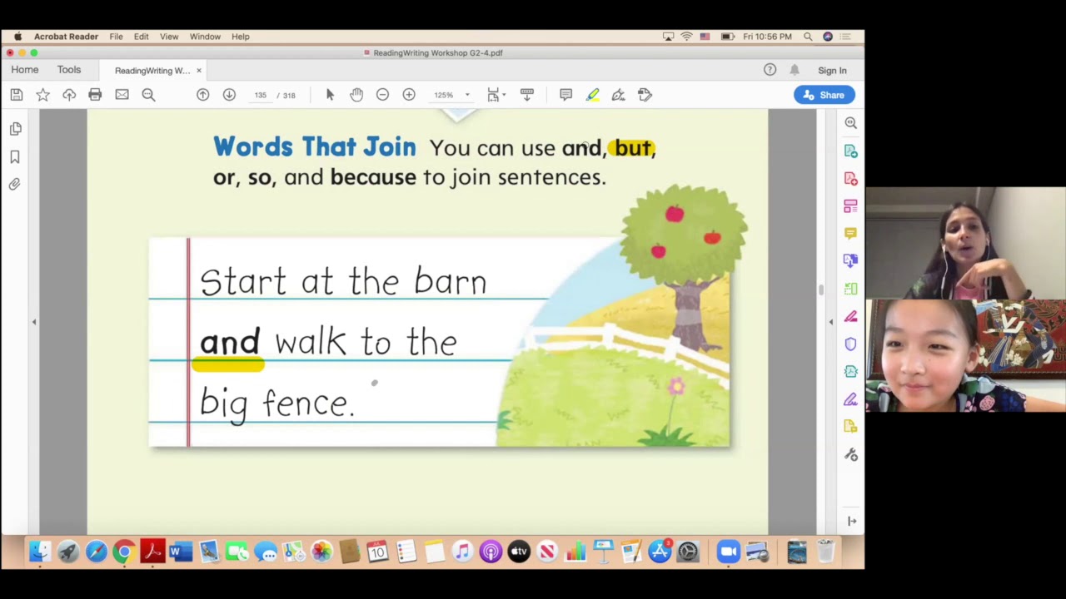Viewport: 1066px width, 599px height.
Task: Open the Wi-Fi status menu
Action: click(x=686, y=37)
